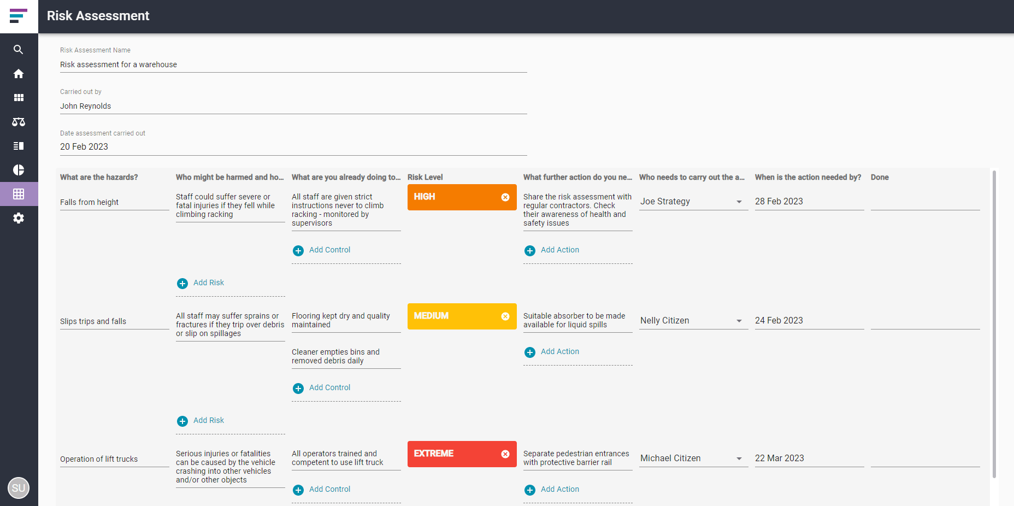The image size is (1014, 506).
Task: Edit the cleaner empties bins control
Action: [346, 357]
